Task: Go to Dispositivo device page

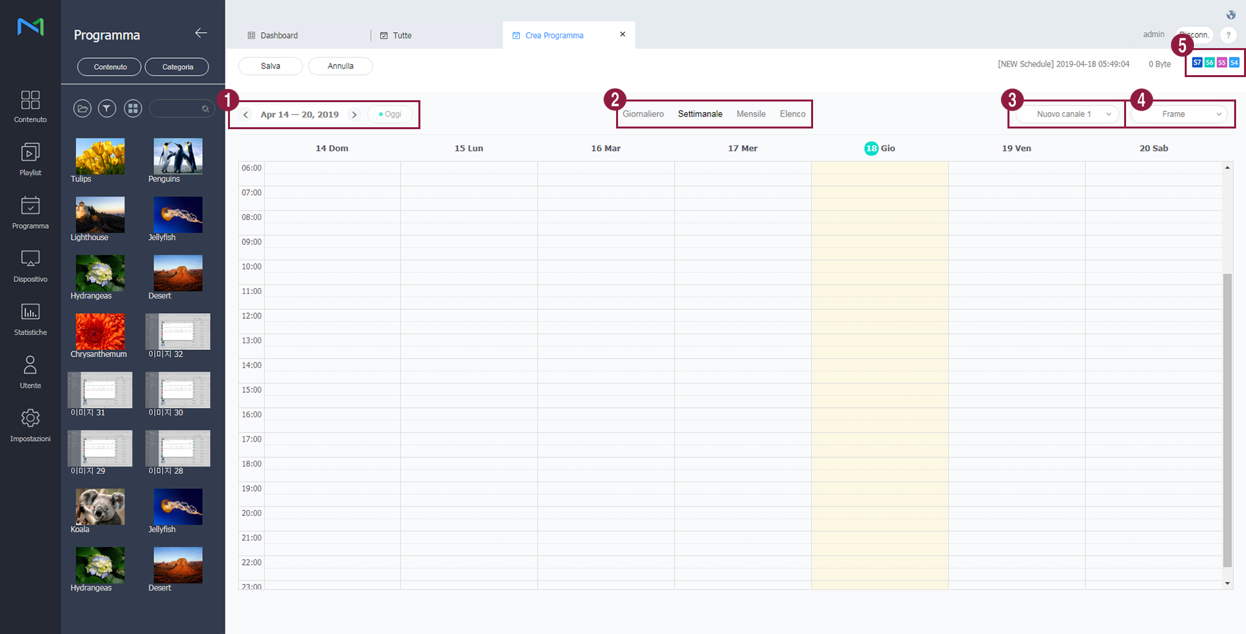Action: coord(30,266)
